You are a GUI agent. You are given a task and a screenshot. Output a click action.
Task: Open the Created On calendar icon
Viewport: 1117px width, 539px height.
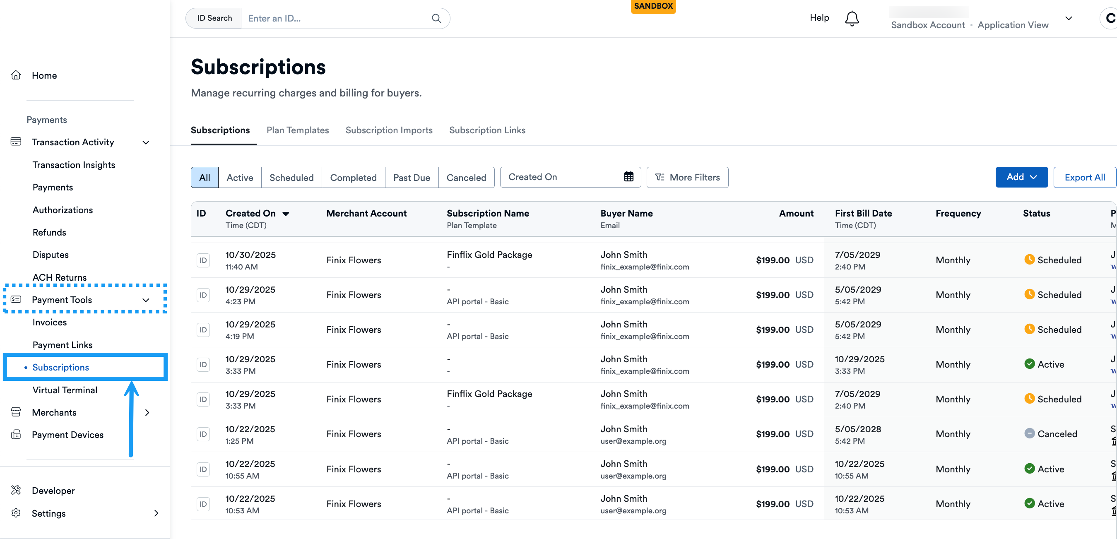628,177
